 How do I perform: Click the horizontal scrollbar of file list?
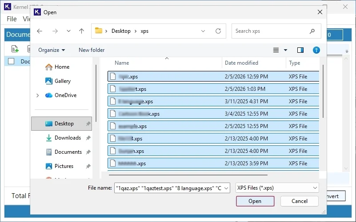coord(188,175)
